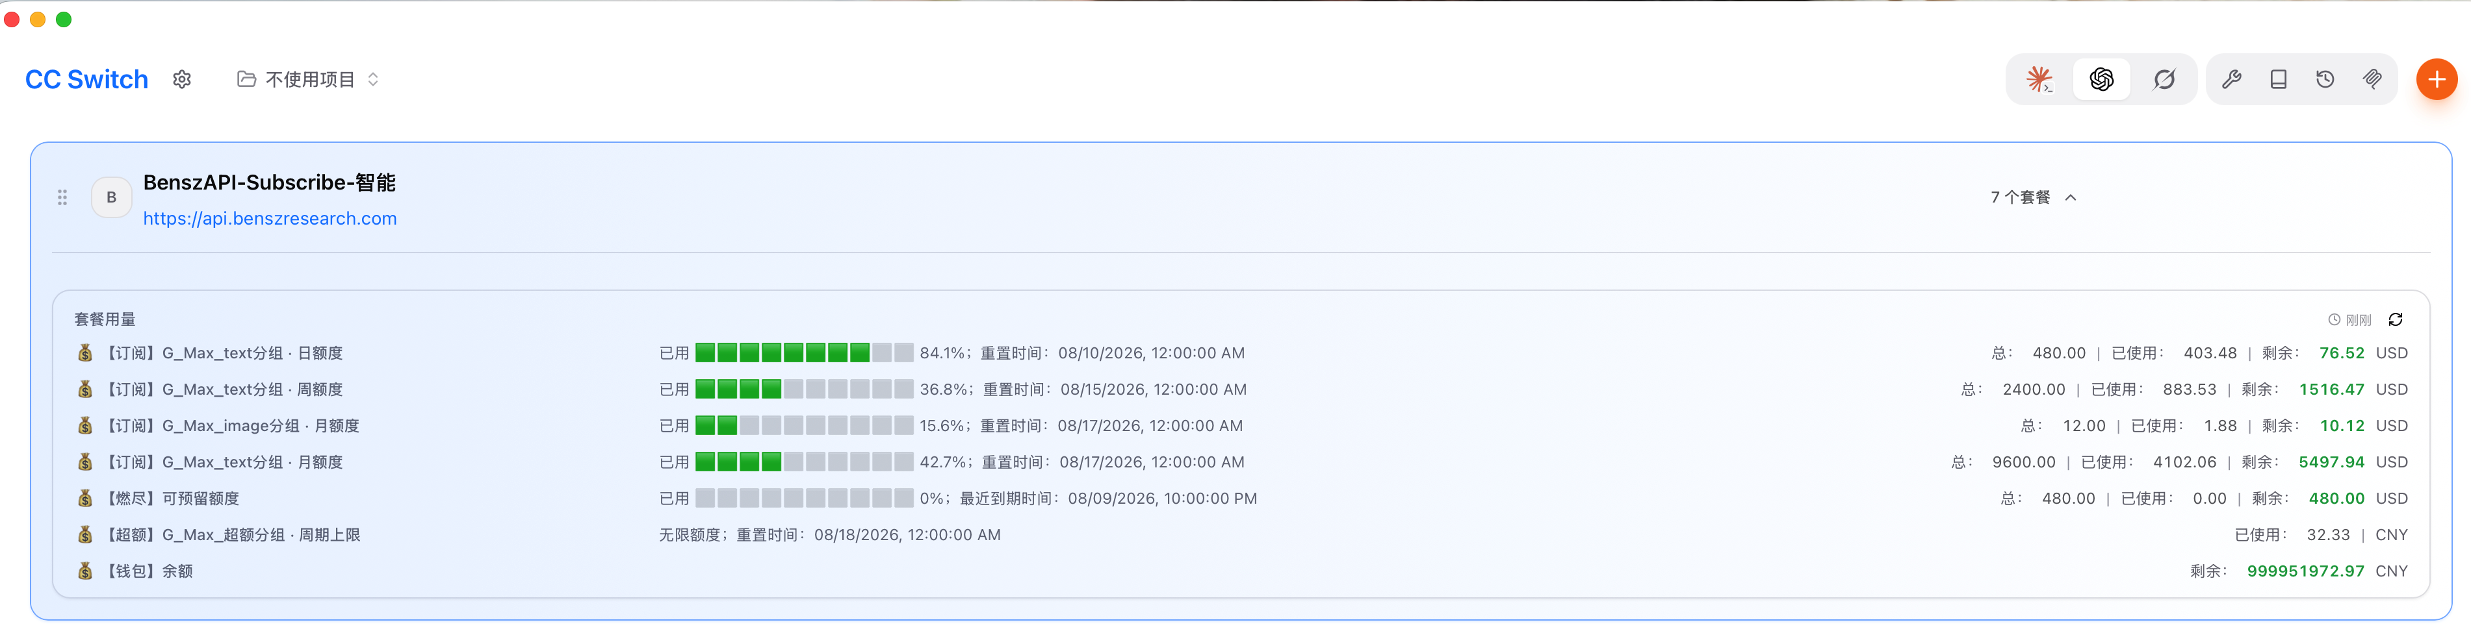Click the used amount 403.48
This screenshot has width=2471, height=631.
point(2210,353)
